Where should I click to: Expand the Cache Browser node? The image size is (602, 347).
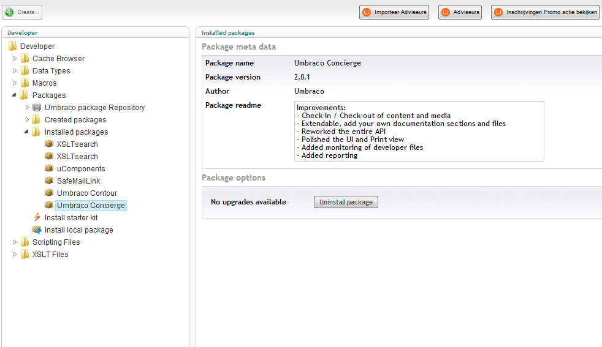tap(15, 59)
